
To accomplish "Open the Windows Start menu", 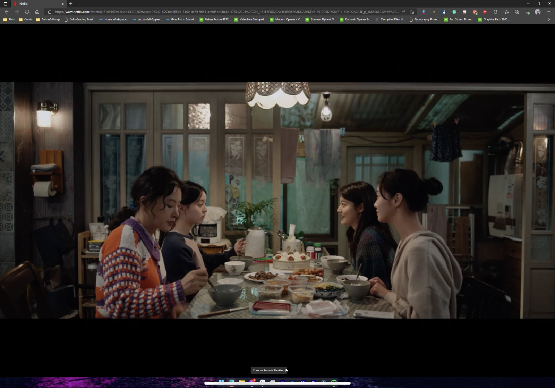I will tap(221, 382).
